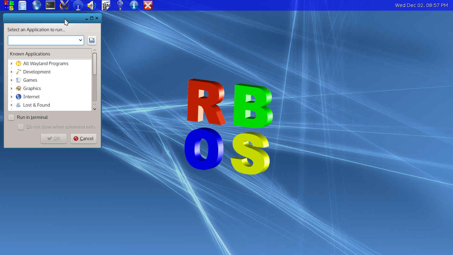The image size is (453, 255).
Task: Click the OK button
Action: click(54, 138)
